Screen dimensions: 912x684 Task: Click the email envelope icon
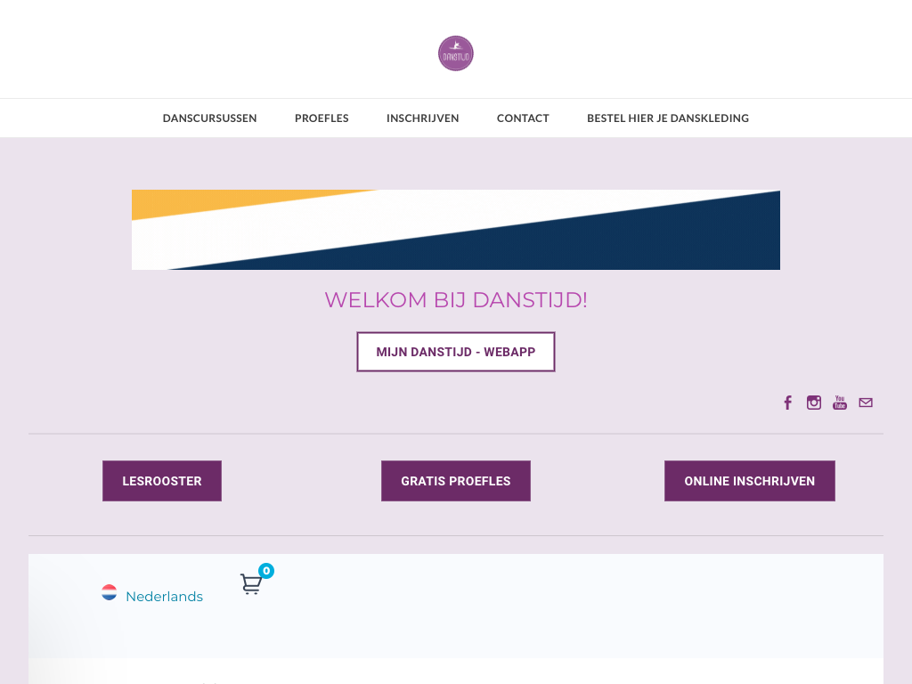coord(866,403)
